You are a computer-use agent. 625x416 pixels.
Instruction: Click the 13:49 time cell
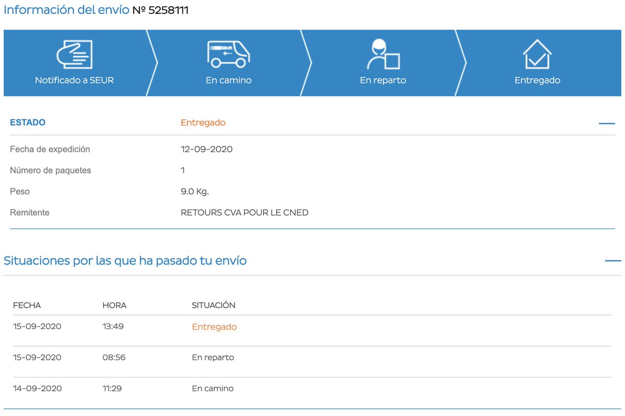[113, 326]
